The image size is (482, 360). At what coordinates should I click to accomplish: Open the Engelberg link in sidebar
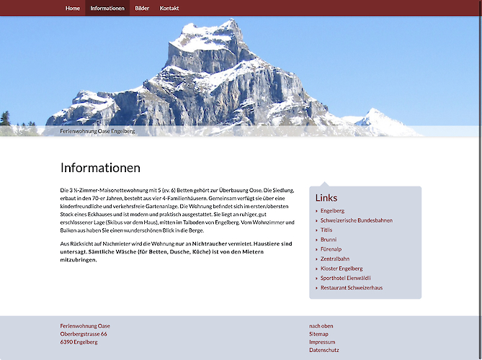coord(332,211)
